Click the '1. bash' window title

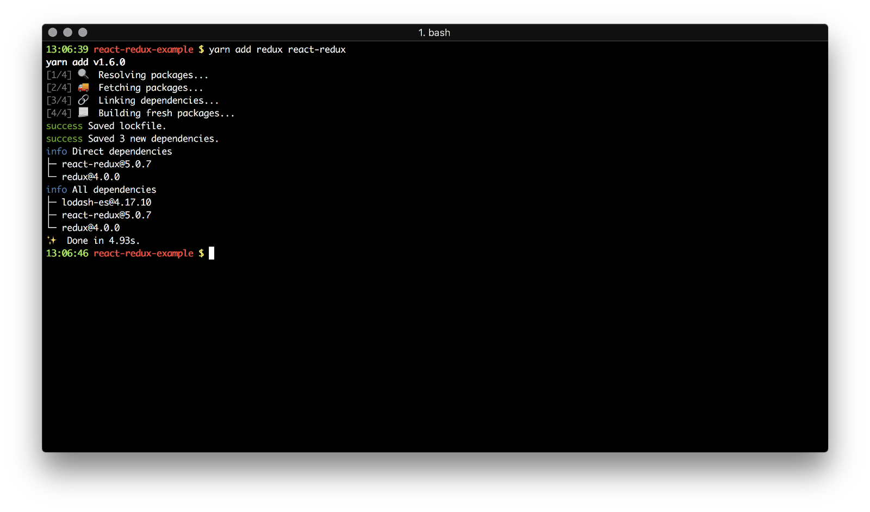pyautogui.click(x=434, y=33)
